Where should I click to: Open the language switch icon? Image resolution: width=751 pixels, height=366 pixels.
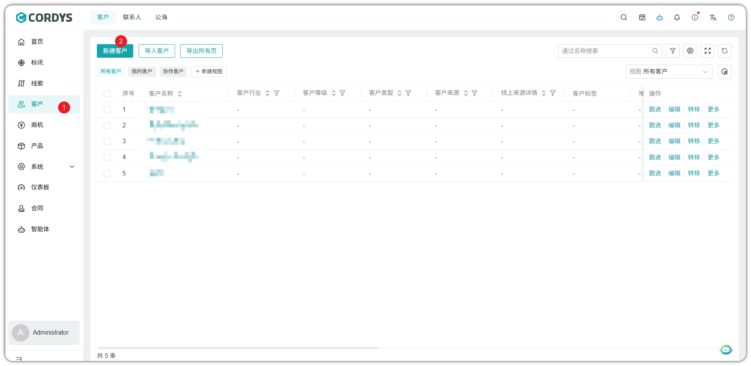713,17
